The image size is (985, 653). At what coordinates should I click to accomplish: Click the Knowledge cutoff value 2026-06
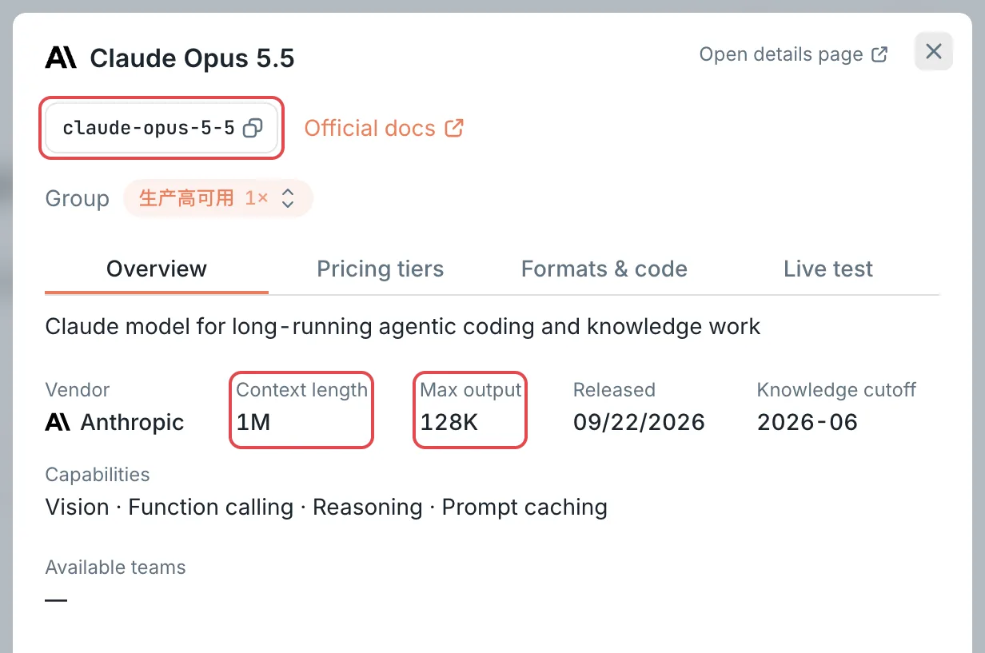[808, 422]
